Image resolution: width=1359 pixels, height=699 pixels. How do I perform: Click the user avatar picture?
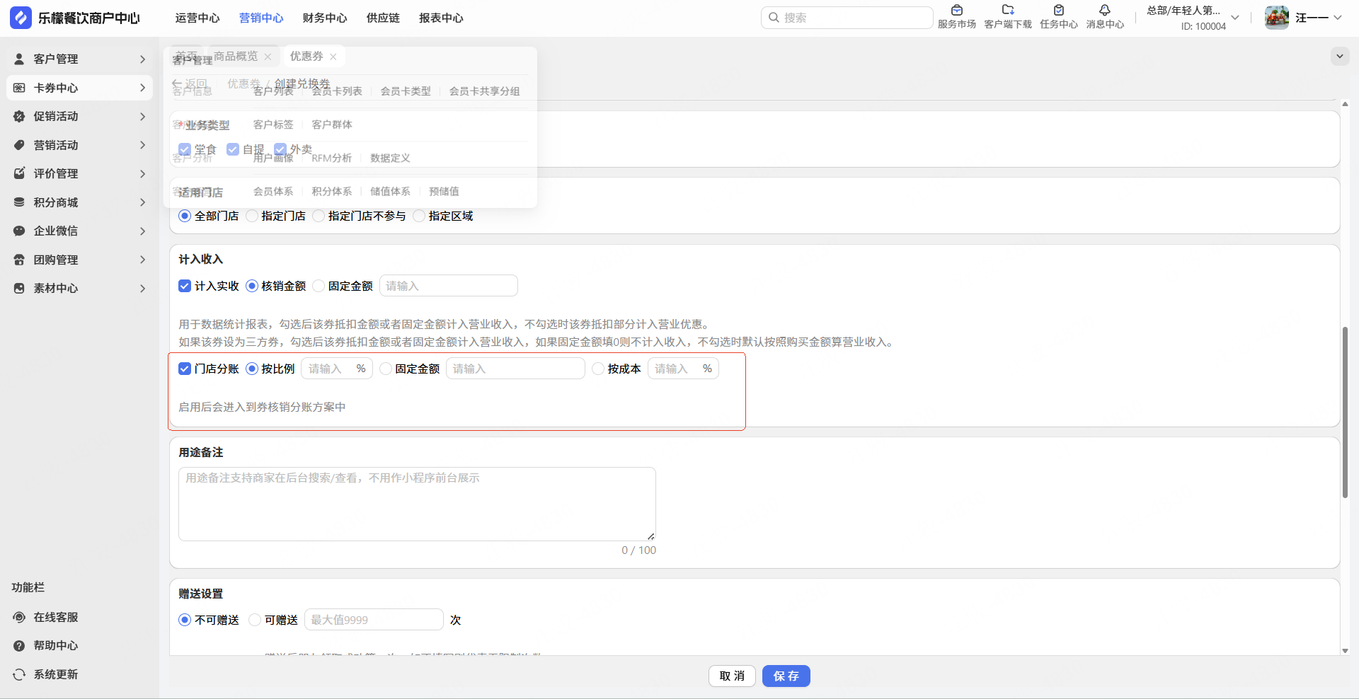(1277, 18)
